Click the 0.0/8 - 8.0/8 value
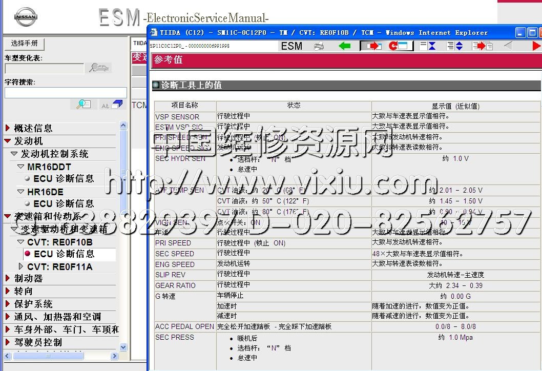This screenshot has width=542, height=371. click(x=455, y=327)
